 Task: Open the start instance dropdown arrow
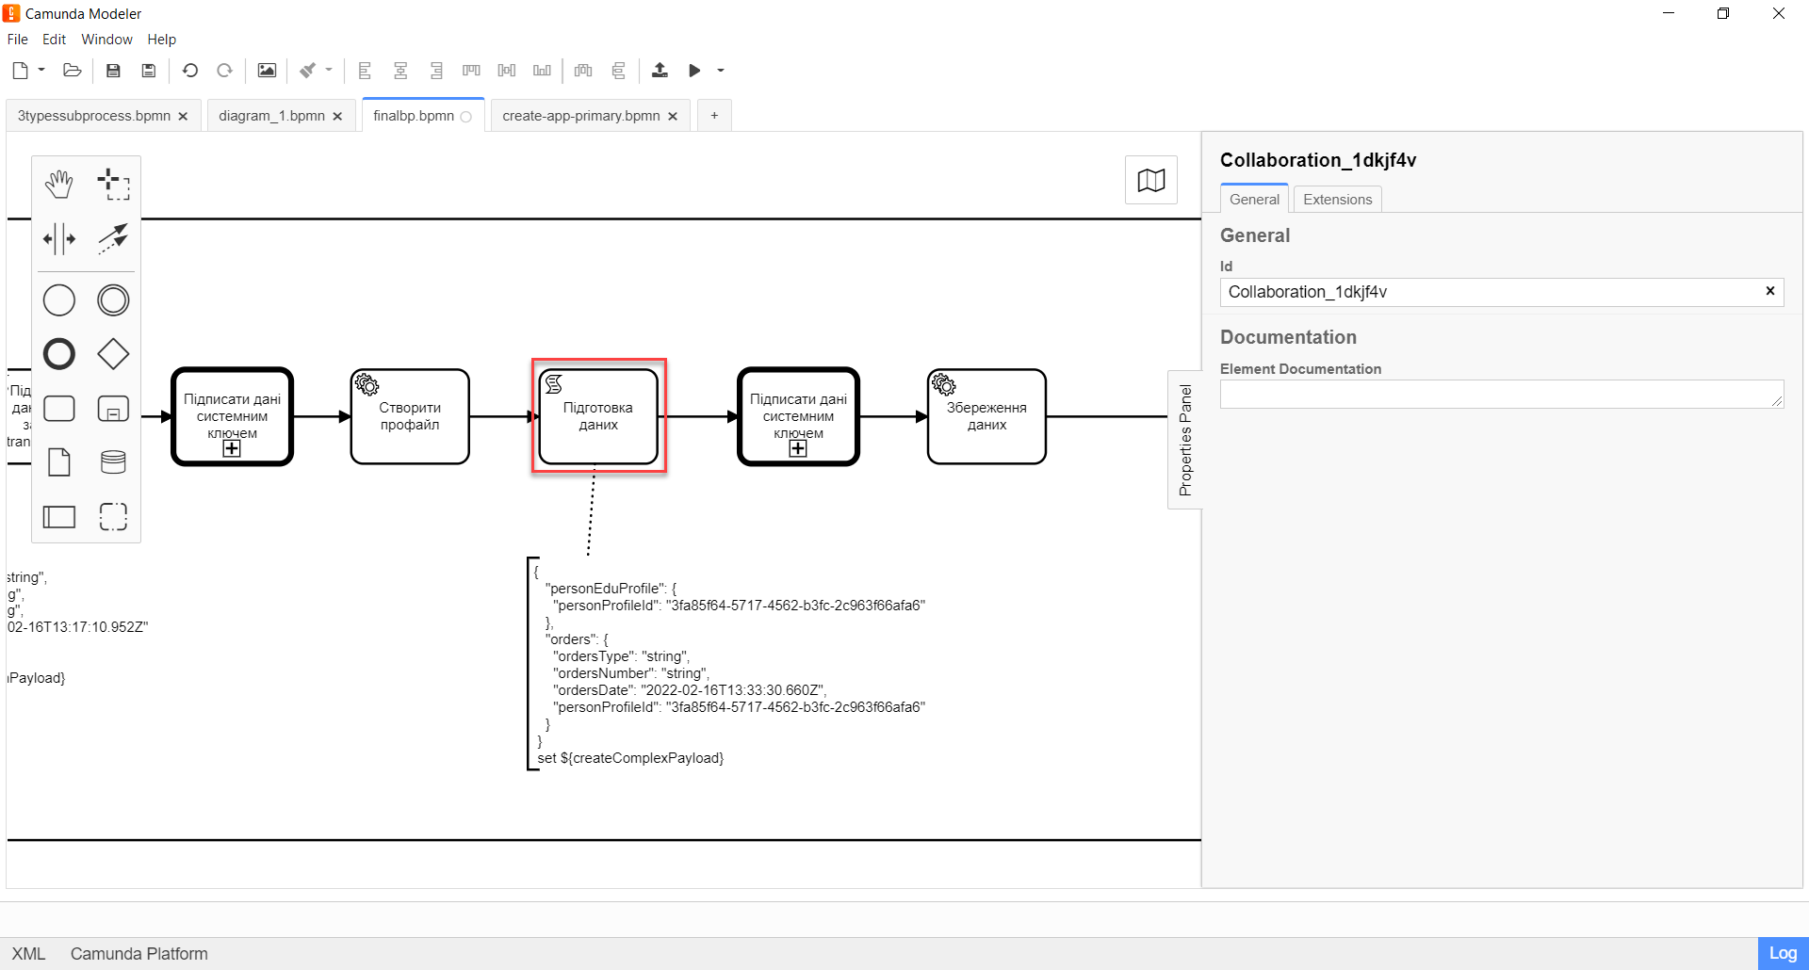point(721,71)
